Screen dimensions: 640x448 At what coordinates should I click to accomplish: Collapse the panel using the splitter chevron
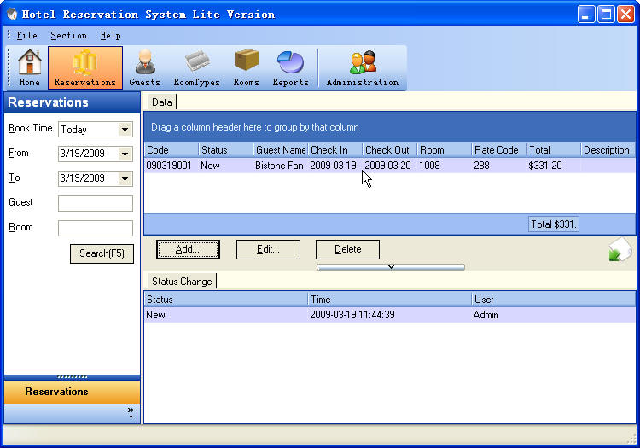click(391, 267)
